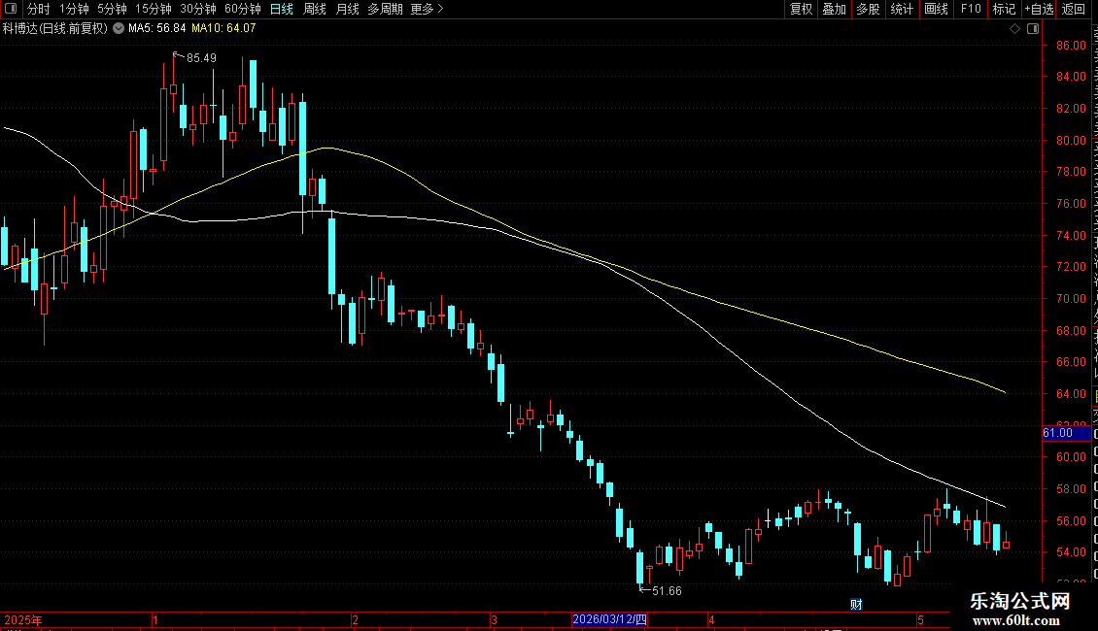Click the MA10: 64.07 indicator label
Image resolution: width=1098 pixels, height=631 pixels.
(x=224, y=29)
